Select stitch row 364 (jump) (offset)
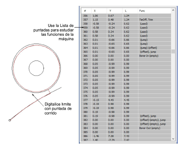Image resolution: width=179 pixels, height=144 pixels. click(126, 48)
